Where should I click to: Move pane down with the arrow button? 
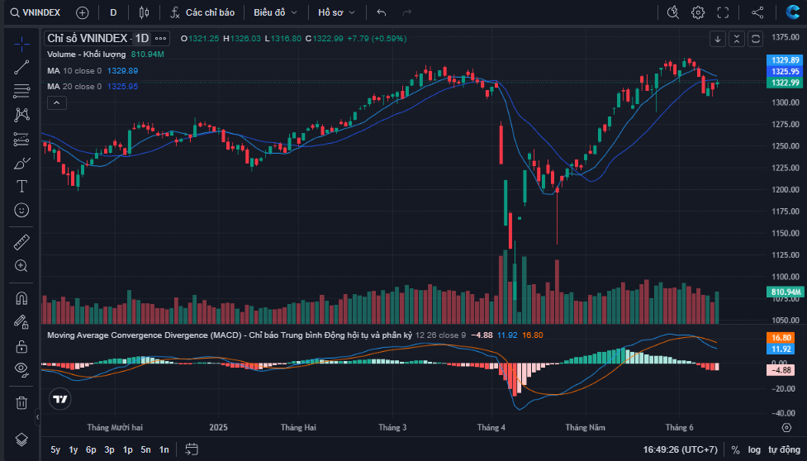pyautogui.click(x=718, y=39)
